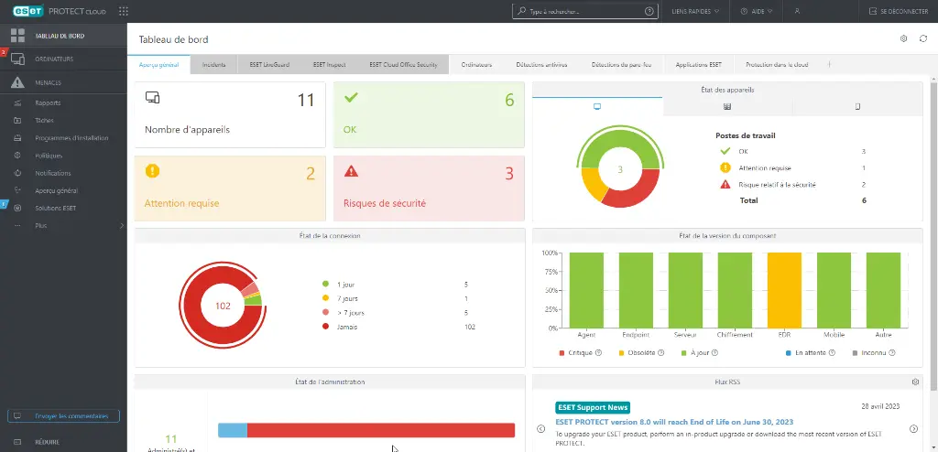Click the Rapports icon in sidebar
This screenshot has height=452, width=938.
(17, 102)
